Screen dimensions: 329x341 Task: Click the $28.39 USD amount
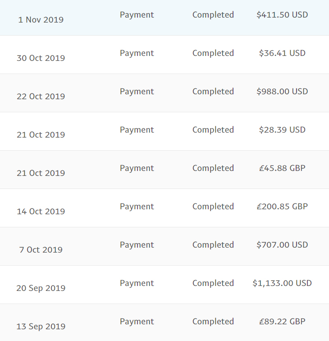coord(282,130)
